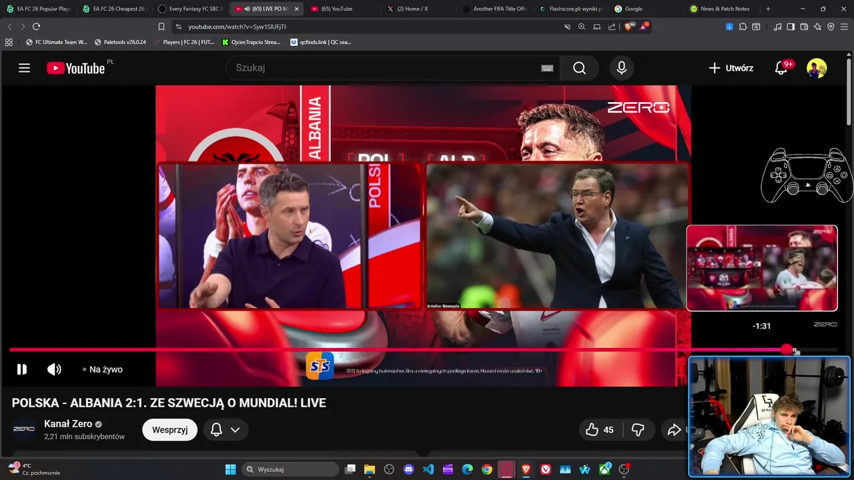This screenshot has width=854, height=480.
Task: Open Leo AI sparkle icon
Action: pyautogui.click(x=817, y=27)
